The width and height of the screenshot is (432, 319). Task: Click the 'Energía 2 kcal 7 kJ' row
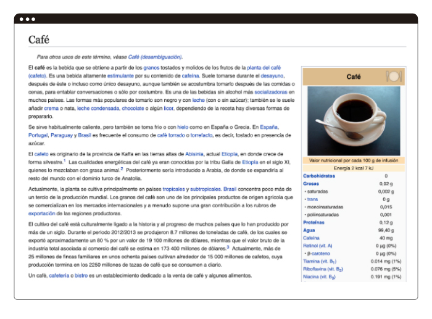354,168
